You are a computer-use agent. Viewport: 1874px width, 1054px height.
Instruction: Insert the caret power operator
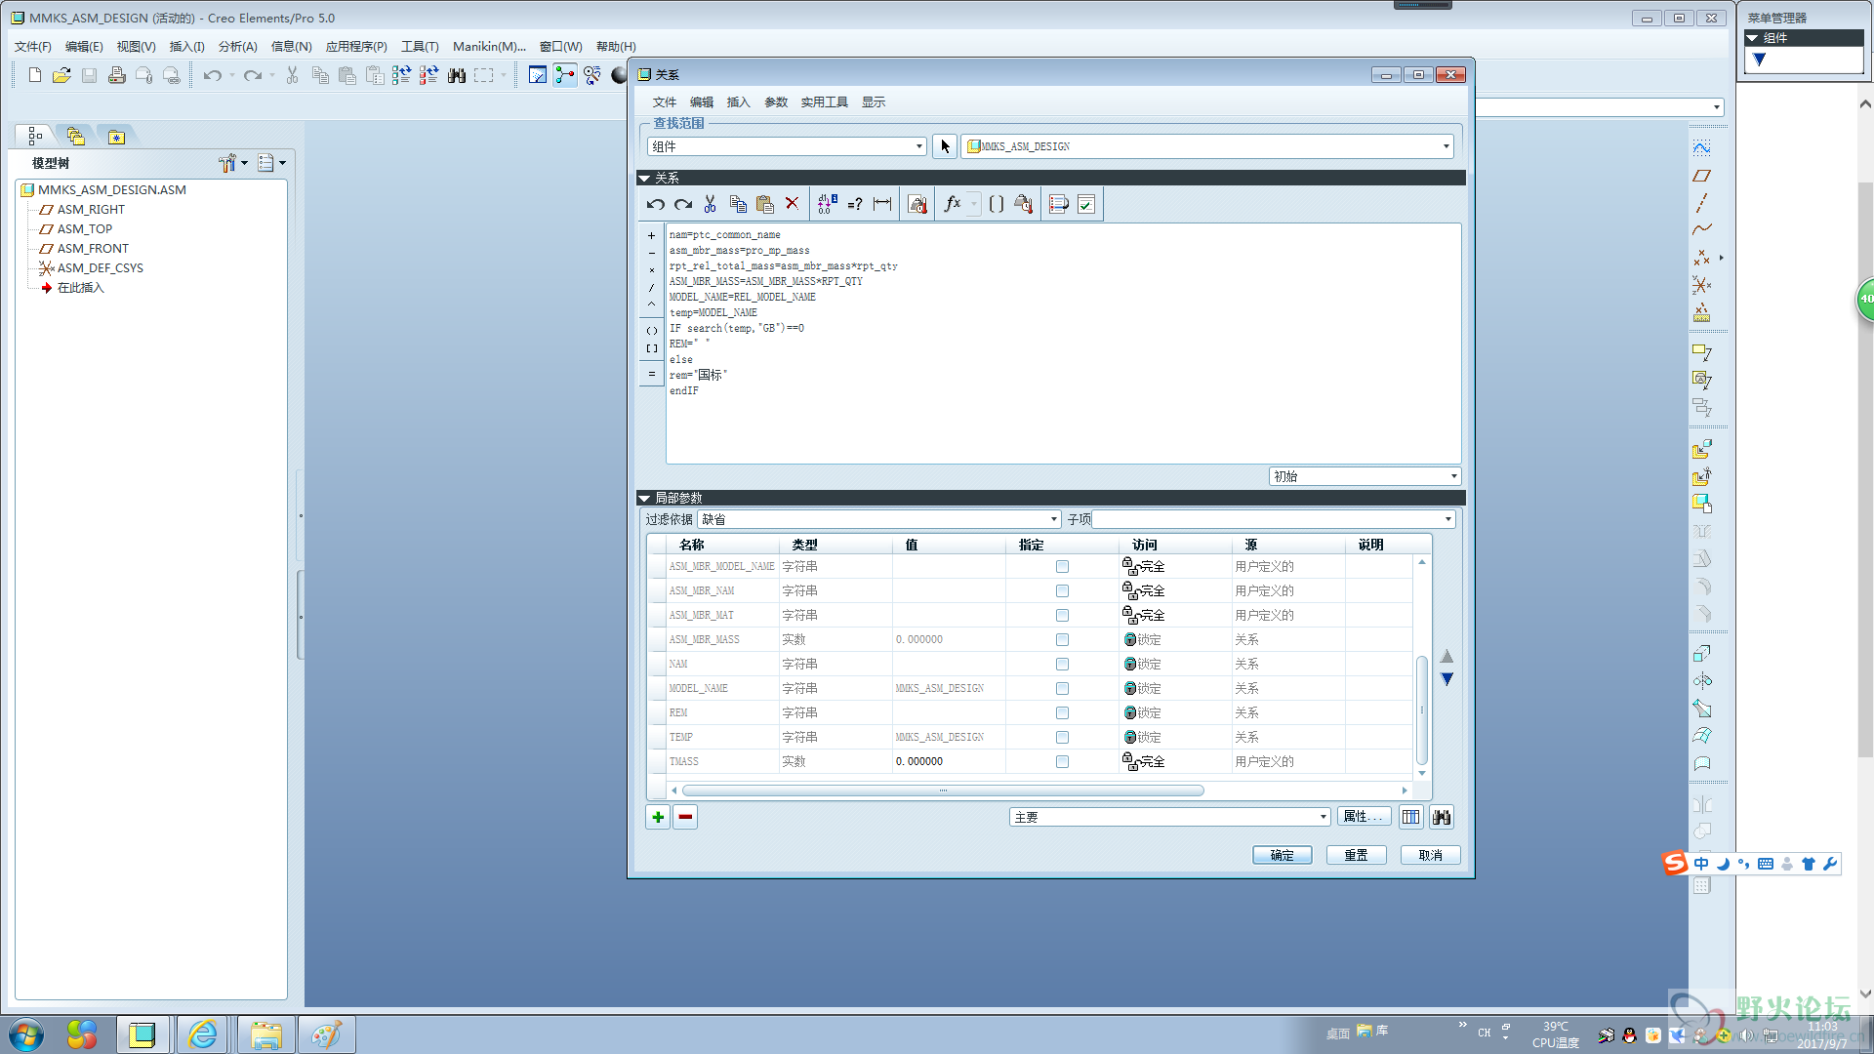652,304
